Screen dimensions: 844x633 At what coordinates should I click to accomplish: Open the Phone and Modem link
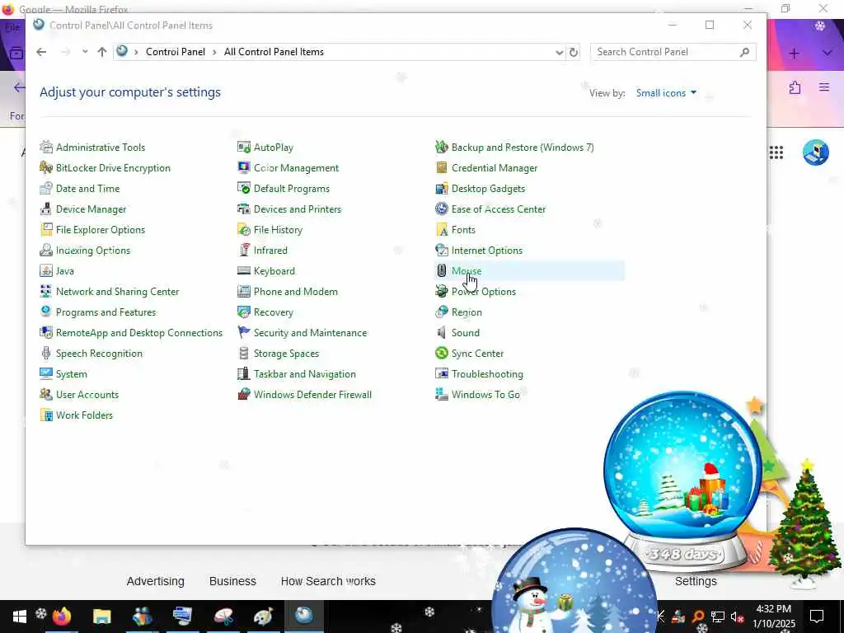(x=296, y=291)
